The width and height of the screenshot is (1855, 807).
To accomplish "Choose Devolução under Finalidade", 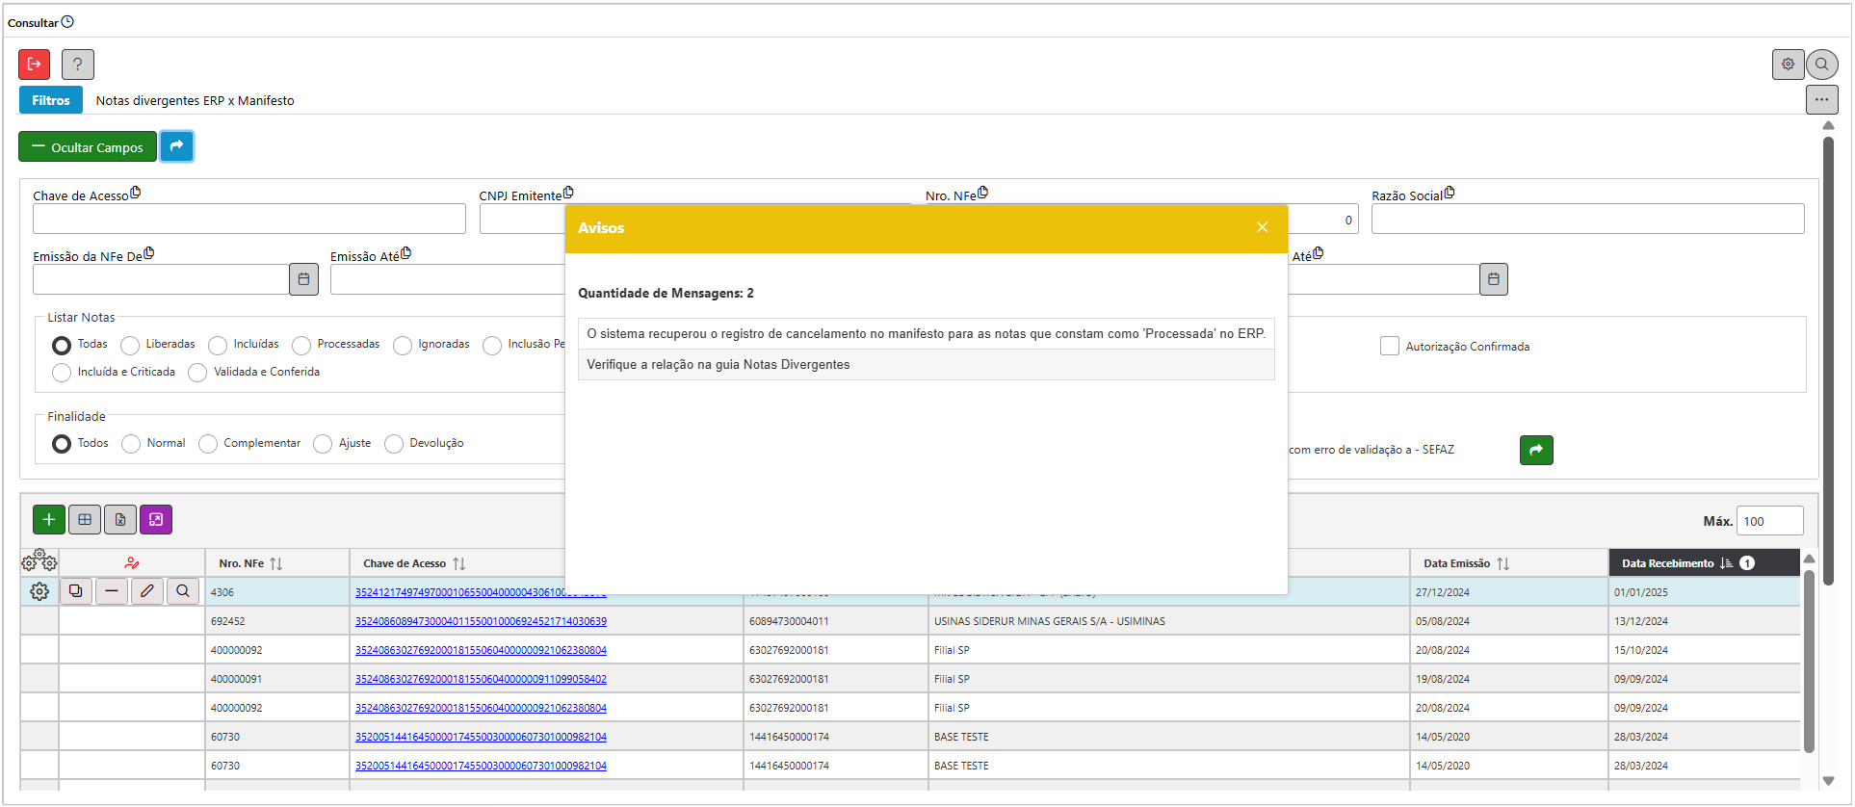I will (394, 444).
